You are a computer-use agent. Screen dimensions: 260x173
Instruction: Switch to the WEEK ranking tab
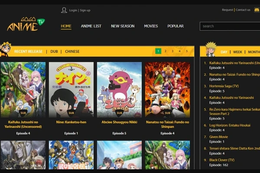tap(237, 52)
